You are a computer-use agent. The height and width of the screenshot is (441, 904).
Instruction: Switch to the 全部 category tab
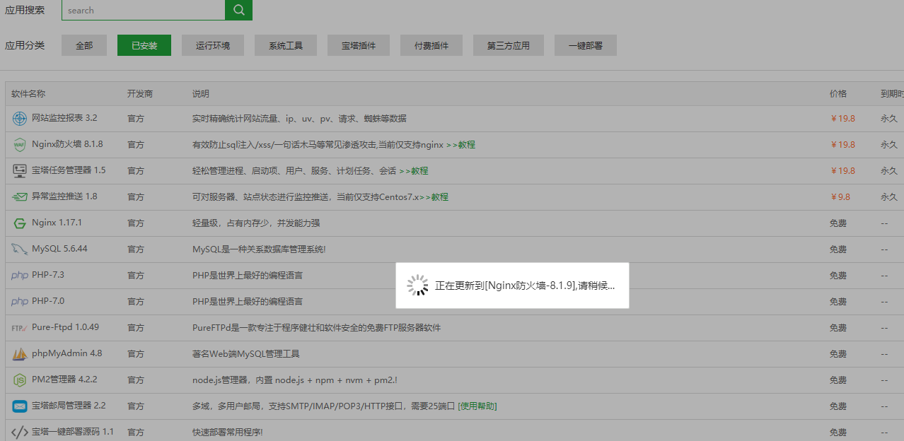click(84, 45)
